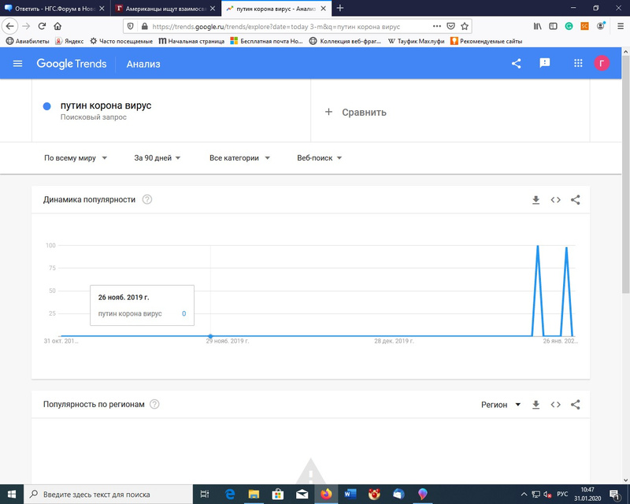The width and height of the screenshot is (630, 504).
Task: Open the Google account avatar menu
Action: tap(602, 63)
